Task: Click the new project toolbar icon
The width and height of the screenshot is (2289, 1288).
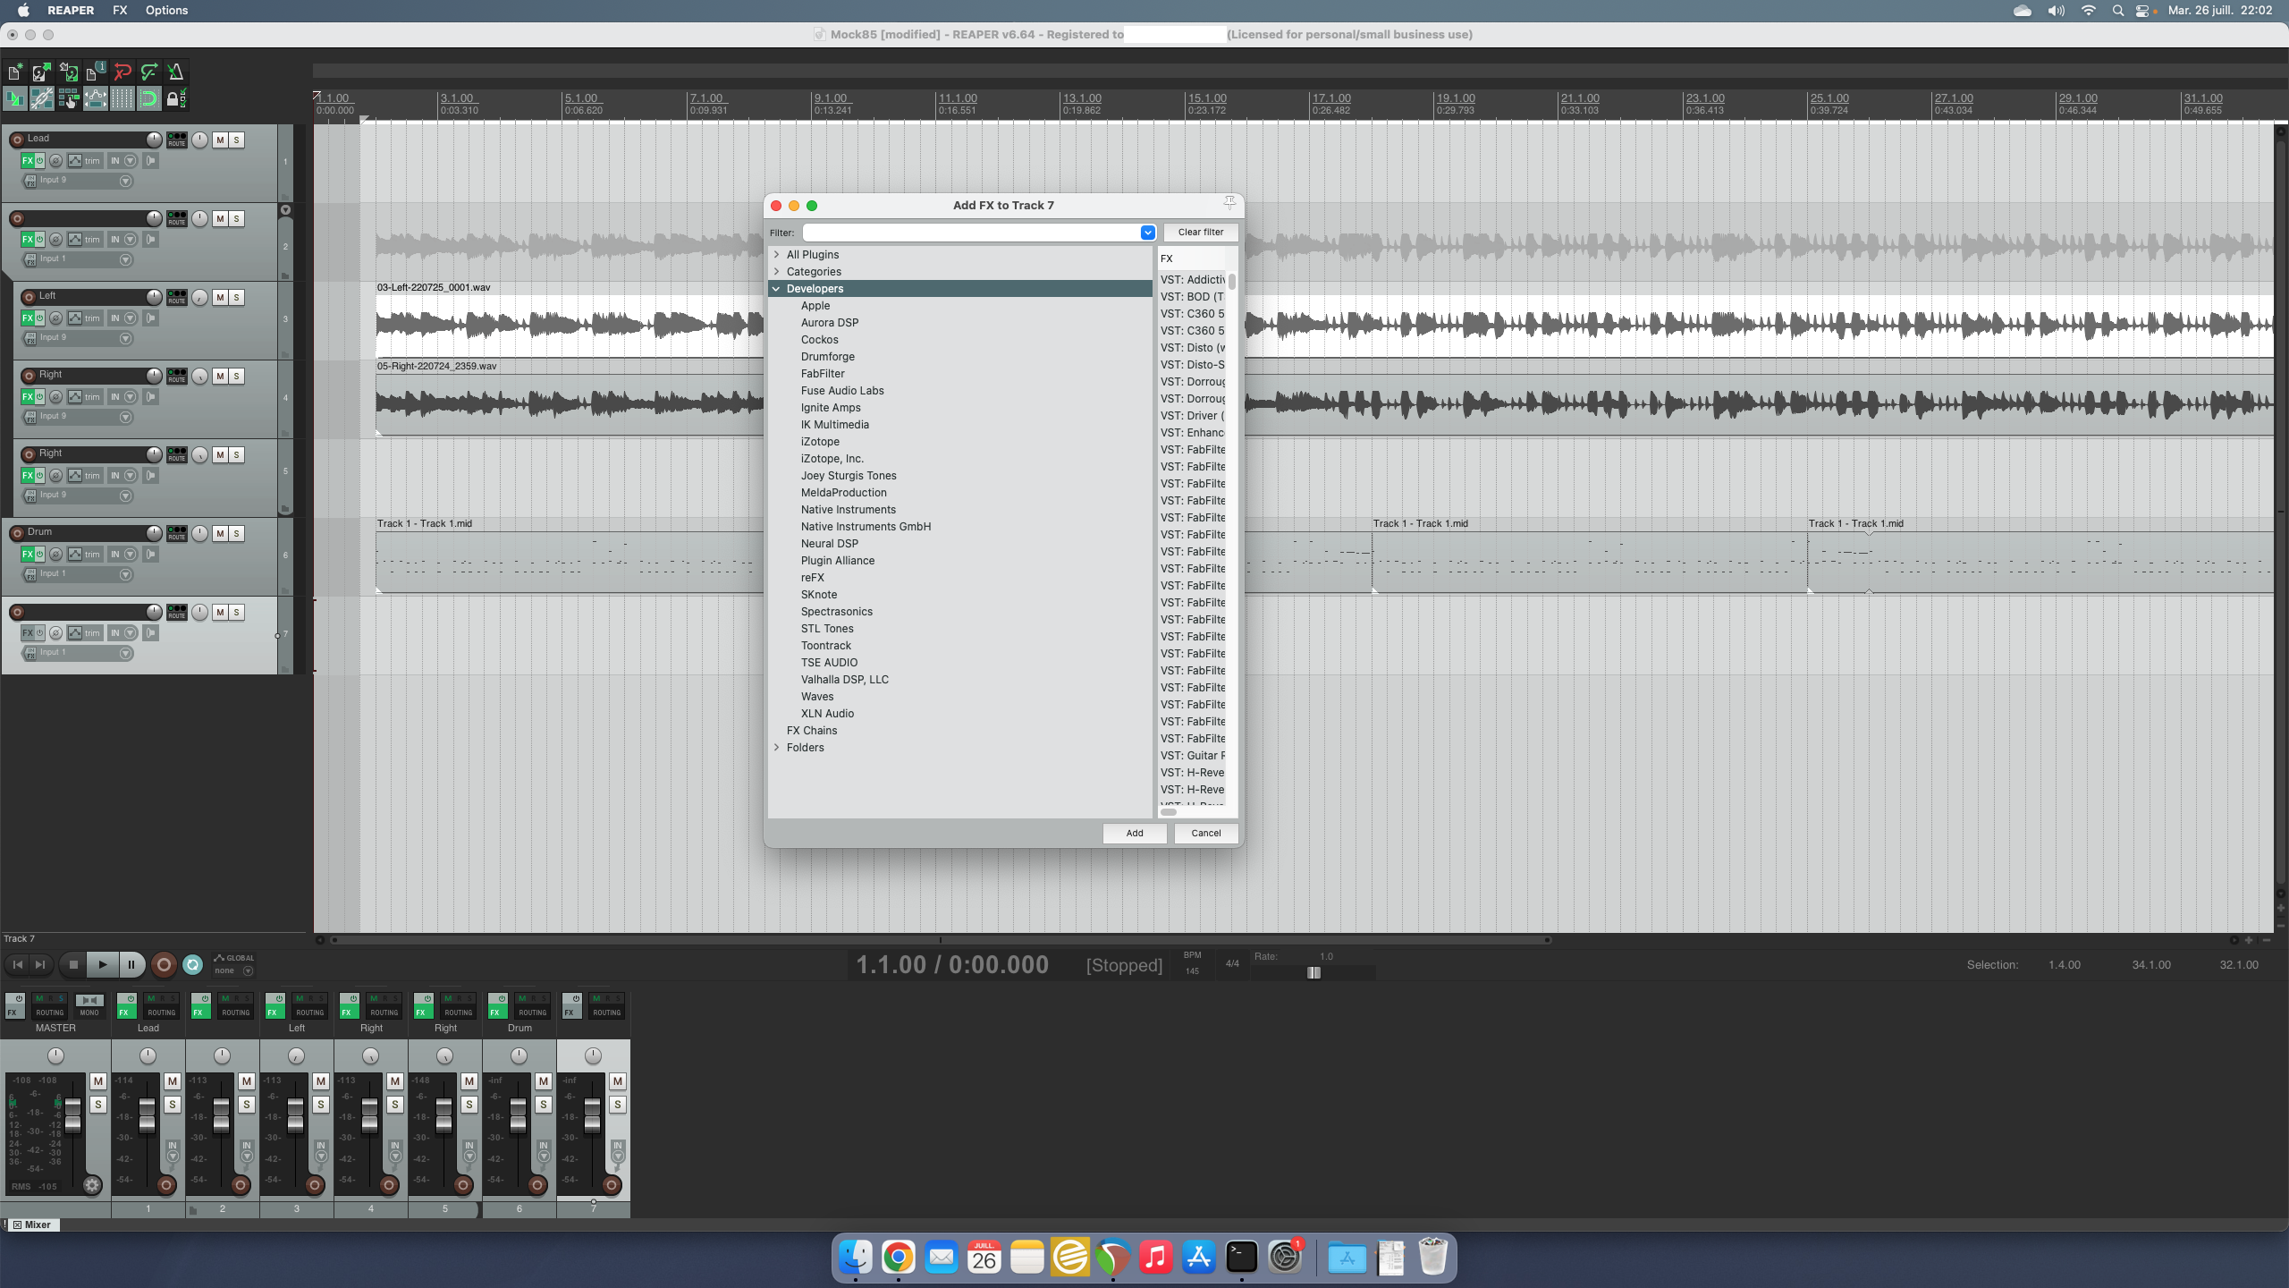Action: tap(15, 72)
